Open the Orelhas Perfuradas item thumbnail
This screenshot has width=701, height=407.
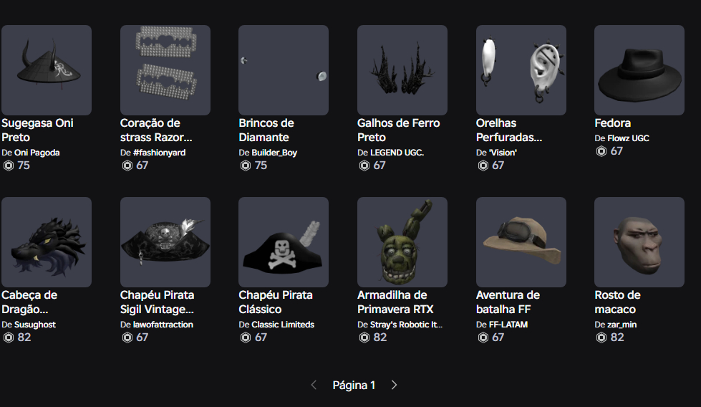click(x=521, y=70)
